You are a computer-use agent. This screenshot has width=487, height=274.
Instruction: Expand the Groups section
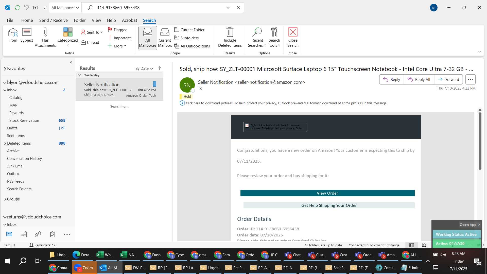[5, 199]
